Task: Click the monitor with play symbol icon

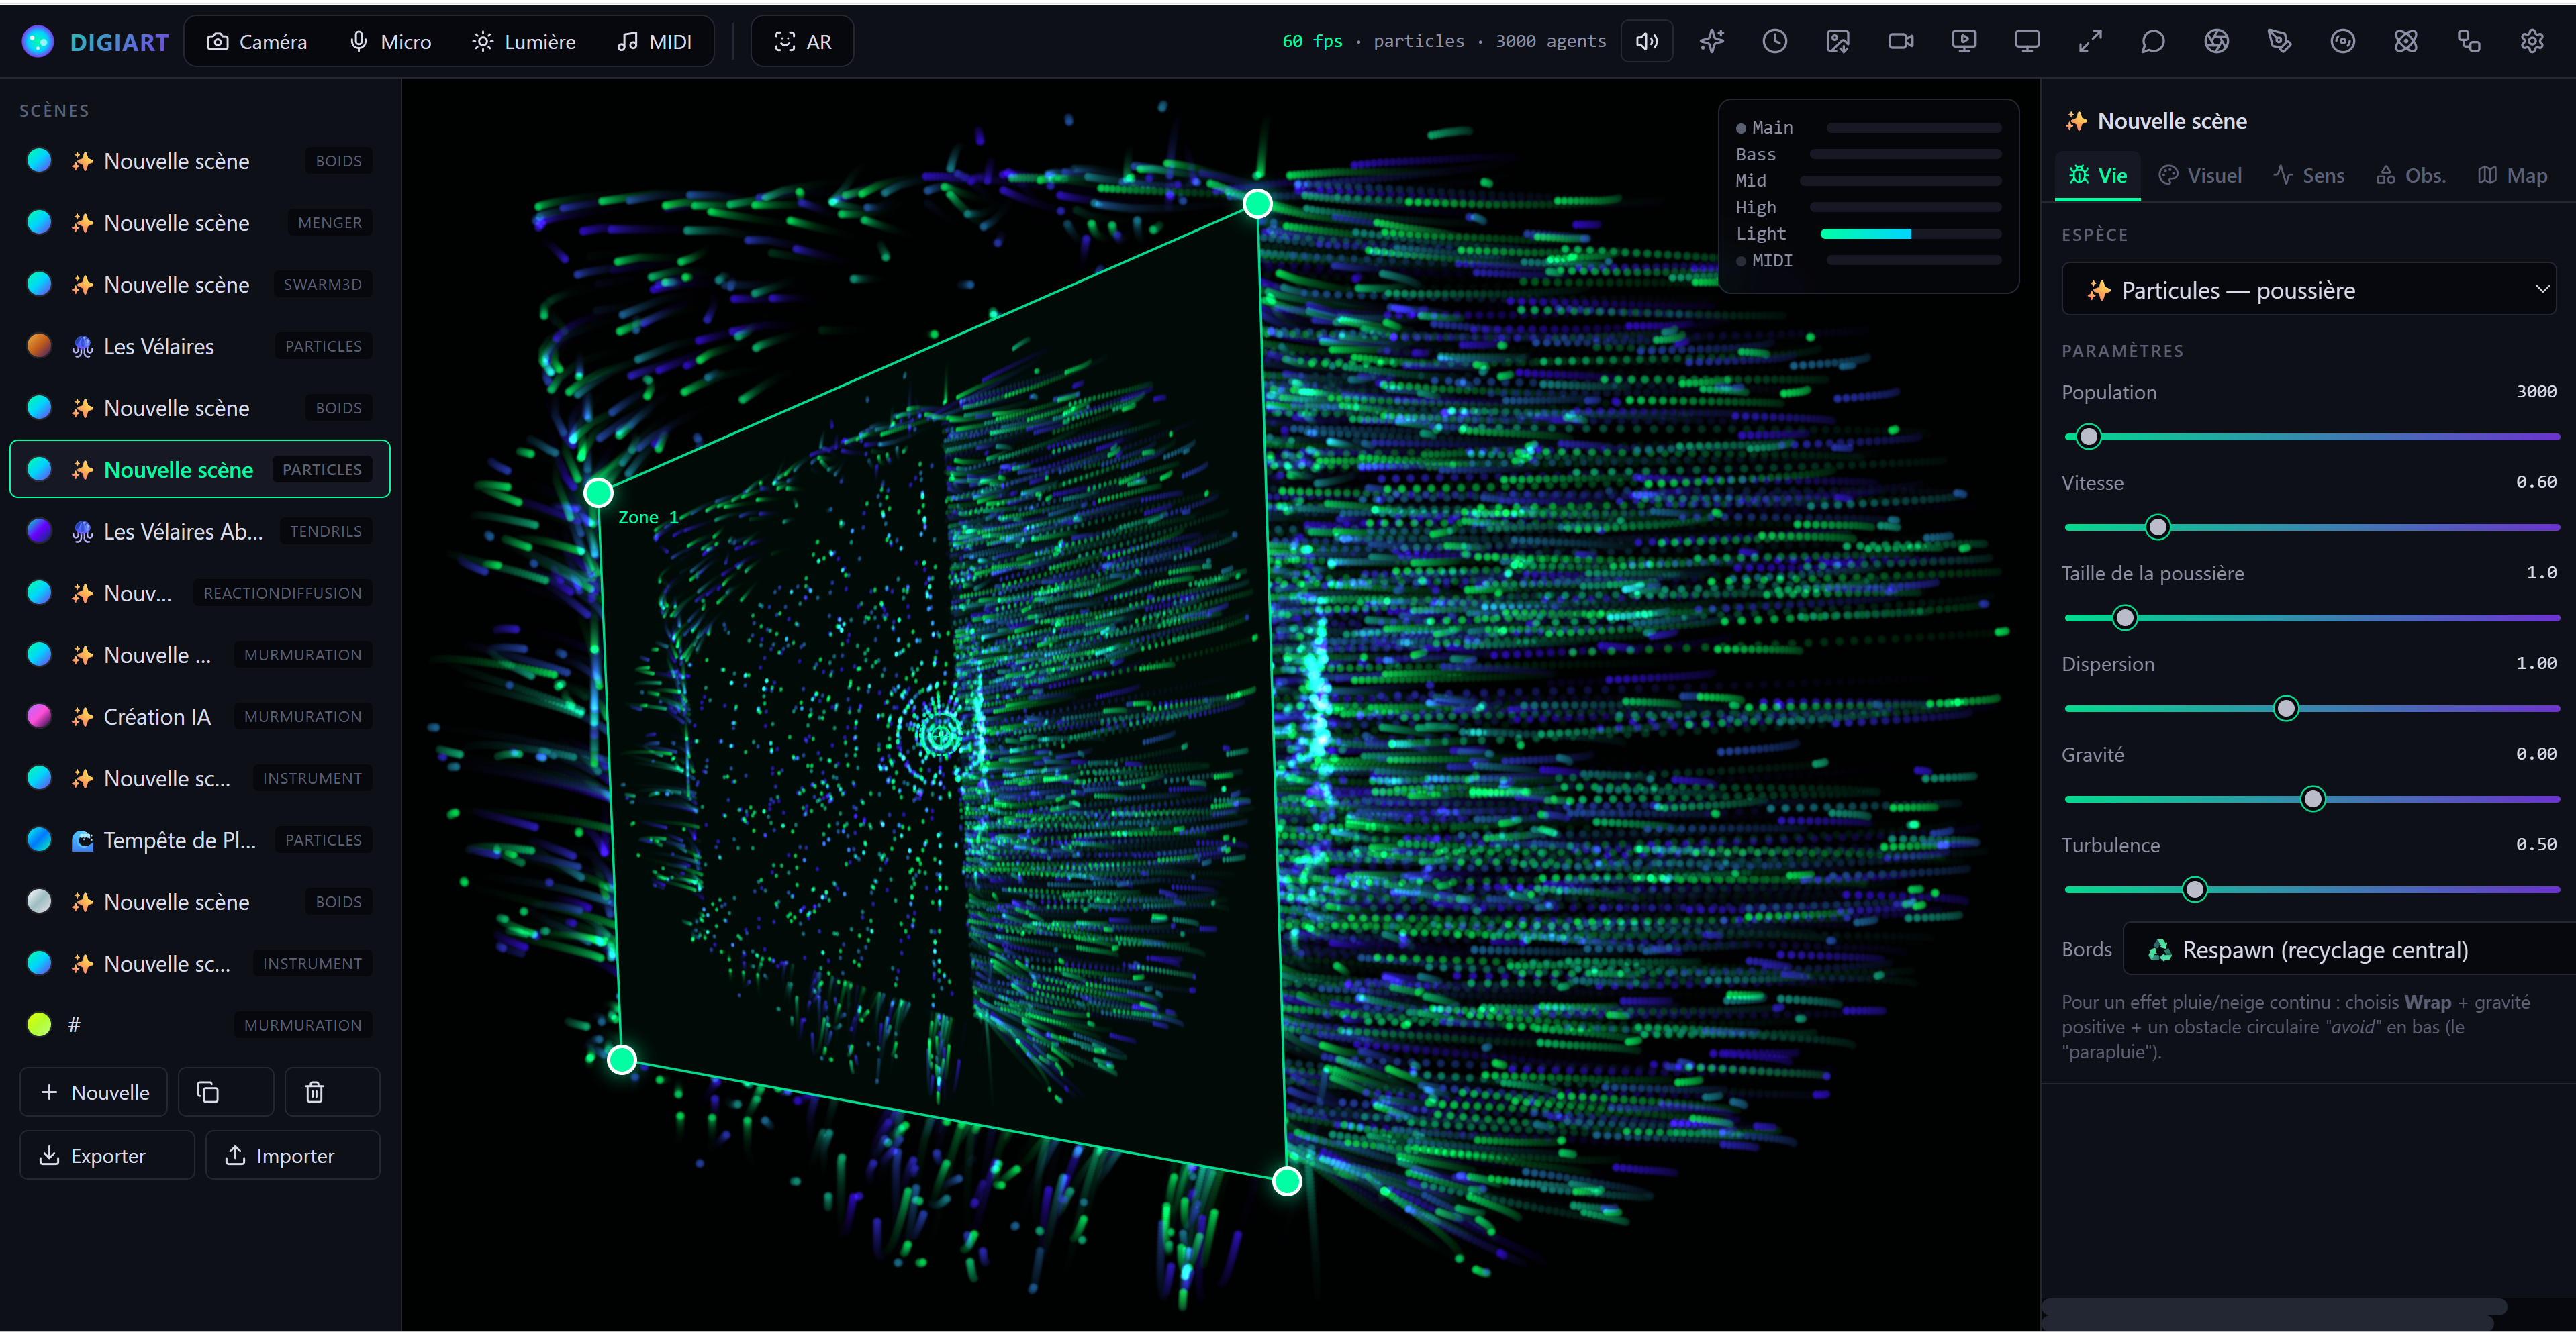Action: click(1963, 41)
